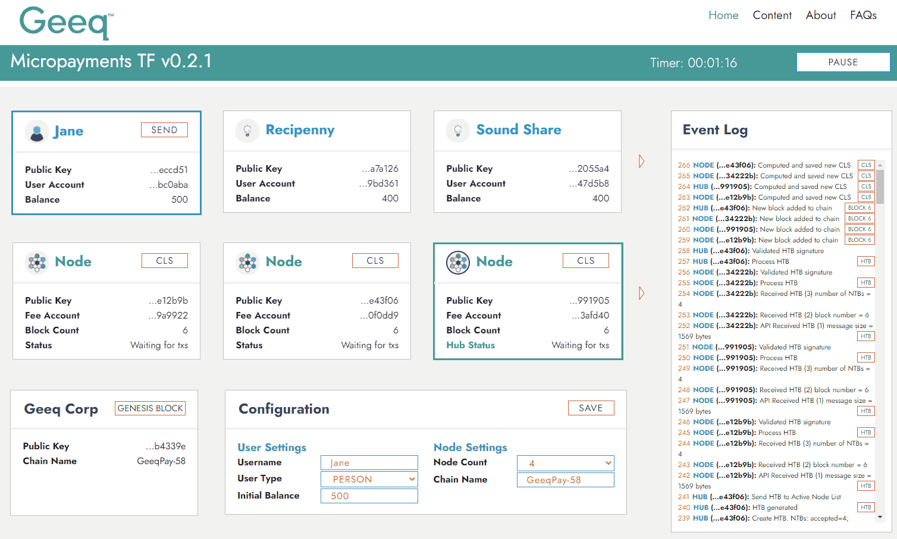
Task: Click the HTB tag on log entry 245
Action: 866,433
